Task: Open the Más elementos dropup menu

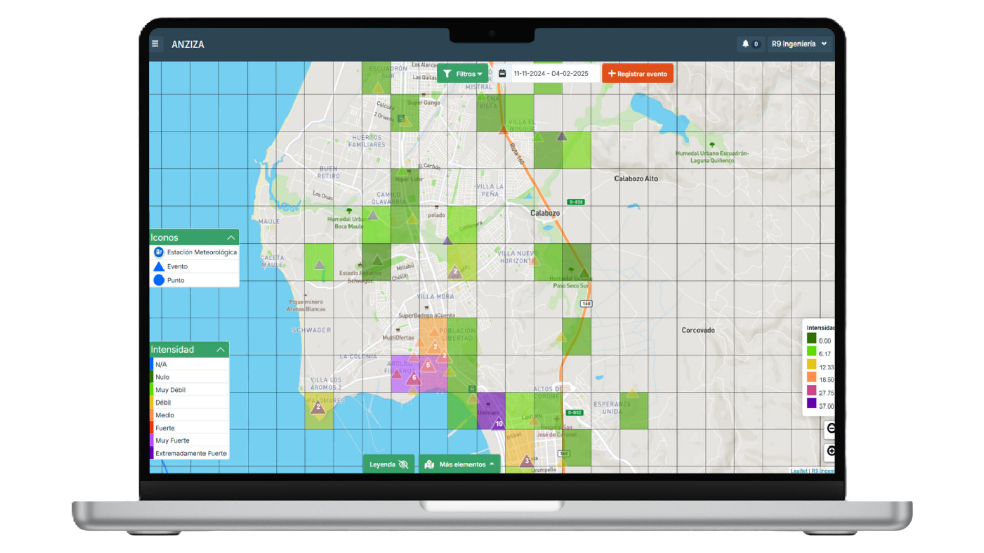Action: pos(459,464)
